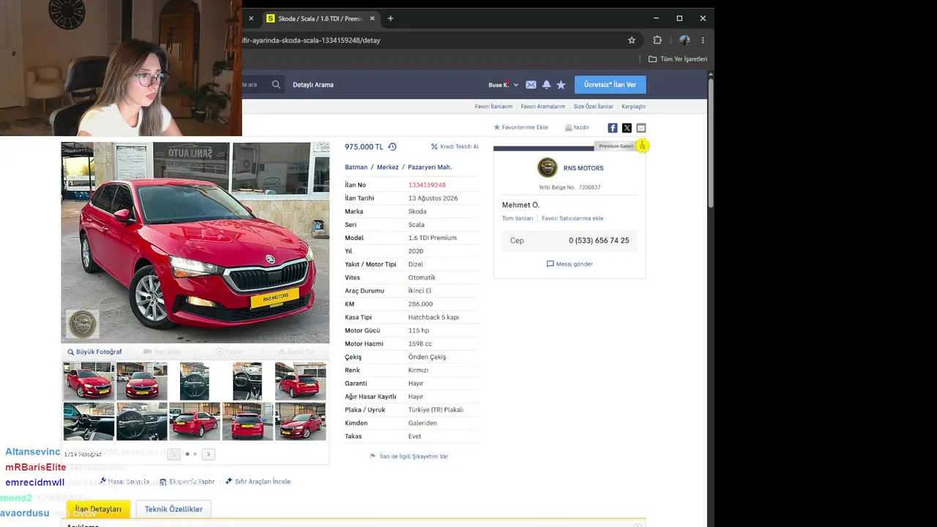
Task: Select the second photo pagination dot
Action: click(195, 454)
